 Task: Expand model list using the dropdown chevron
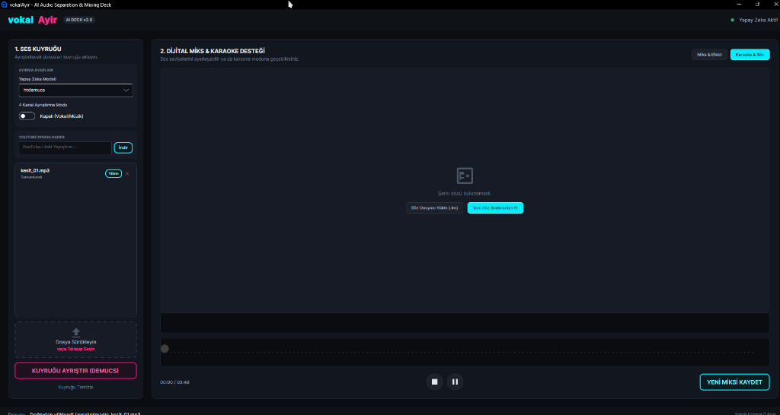tap(126, 90)
